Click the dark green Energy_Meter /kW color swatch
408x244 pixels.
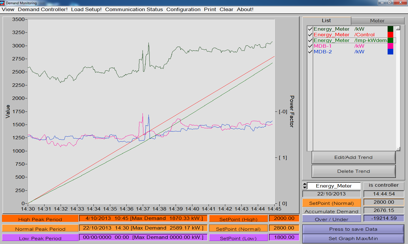pos(390,29)
